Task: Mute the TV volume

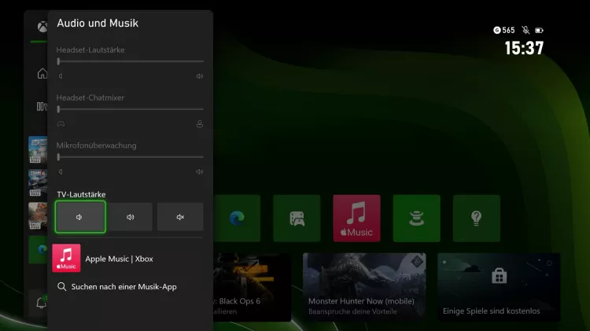Action: 180,217
